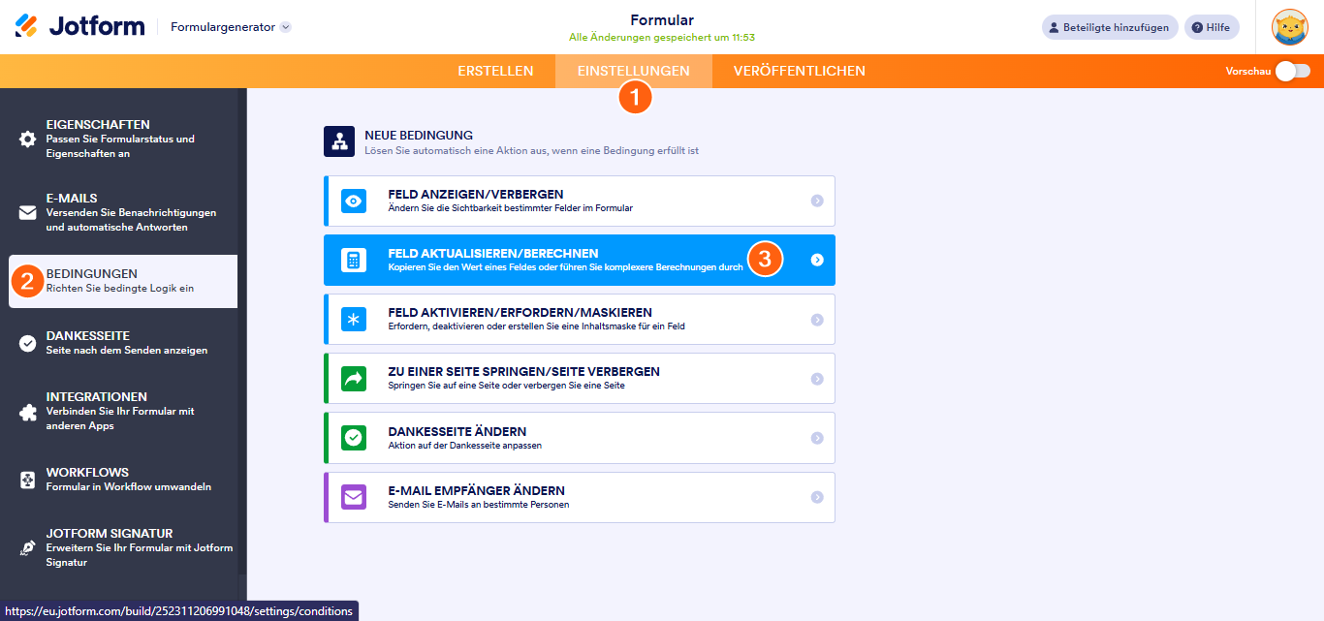The width and height of the screenshot is (1324, 621).
Task: Expand arrow for Feld aktualisieren/berechnen
Action: pos(817,260)
